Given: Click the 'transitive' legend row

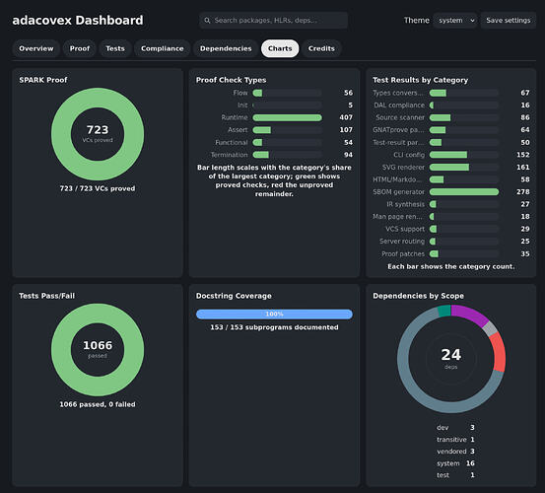Looking at the screenshot, I should pos(455,440).
